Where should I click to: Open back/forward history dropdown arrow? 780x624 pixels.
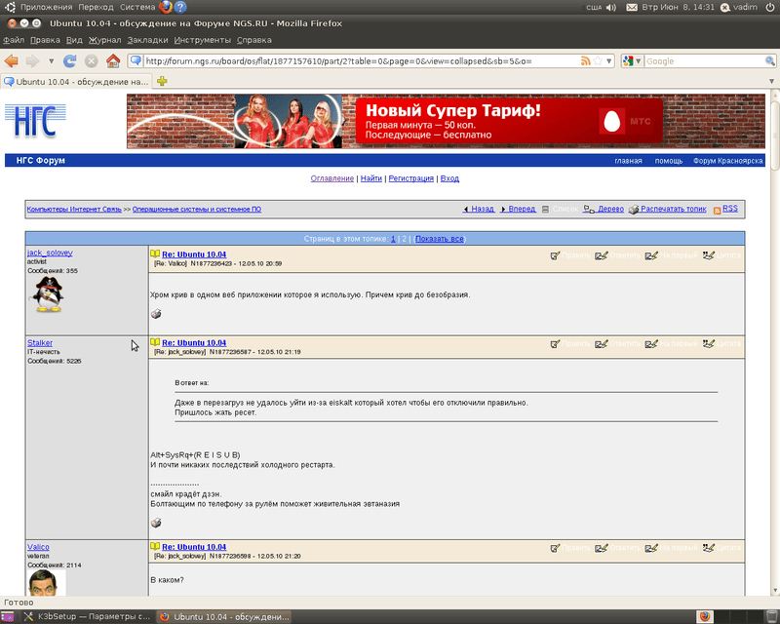[51, 60]
